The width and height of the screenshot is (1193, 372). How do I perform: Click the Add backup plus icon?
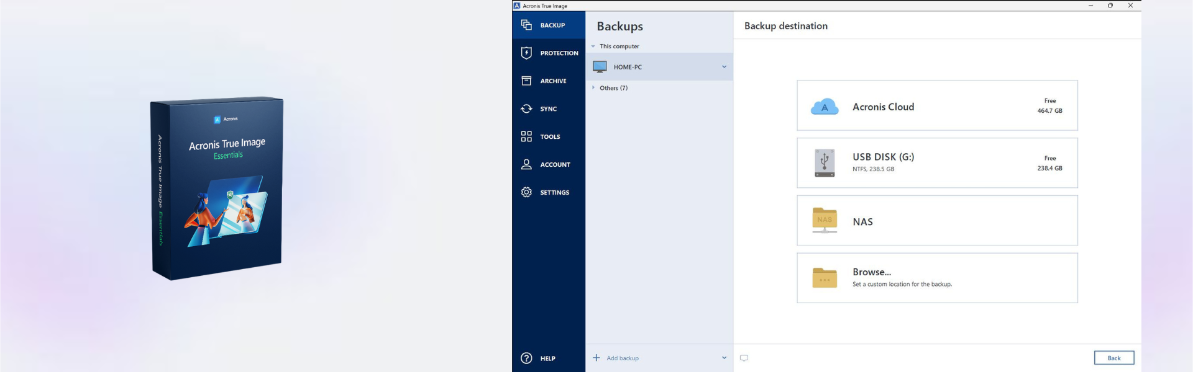[x=596, y=358]
